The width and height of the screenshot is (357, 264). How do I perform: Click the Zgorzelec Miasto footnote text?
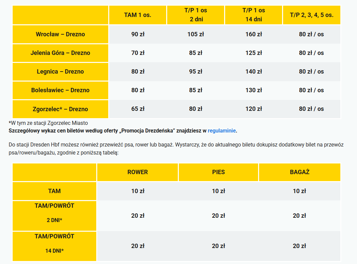(x=48, y=123)
